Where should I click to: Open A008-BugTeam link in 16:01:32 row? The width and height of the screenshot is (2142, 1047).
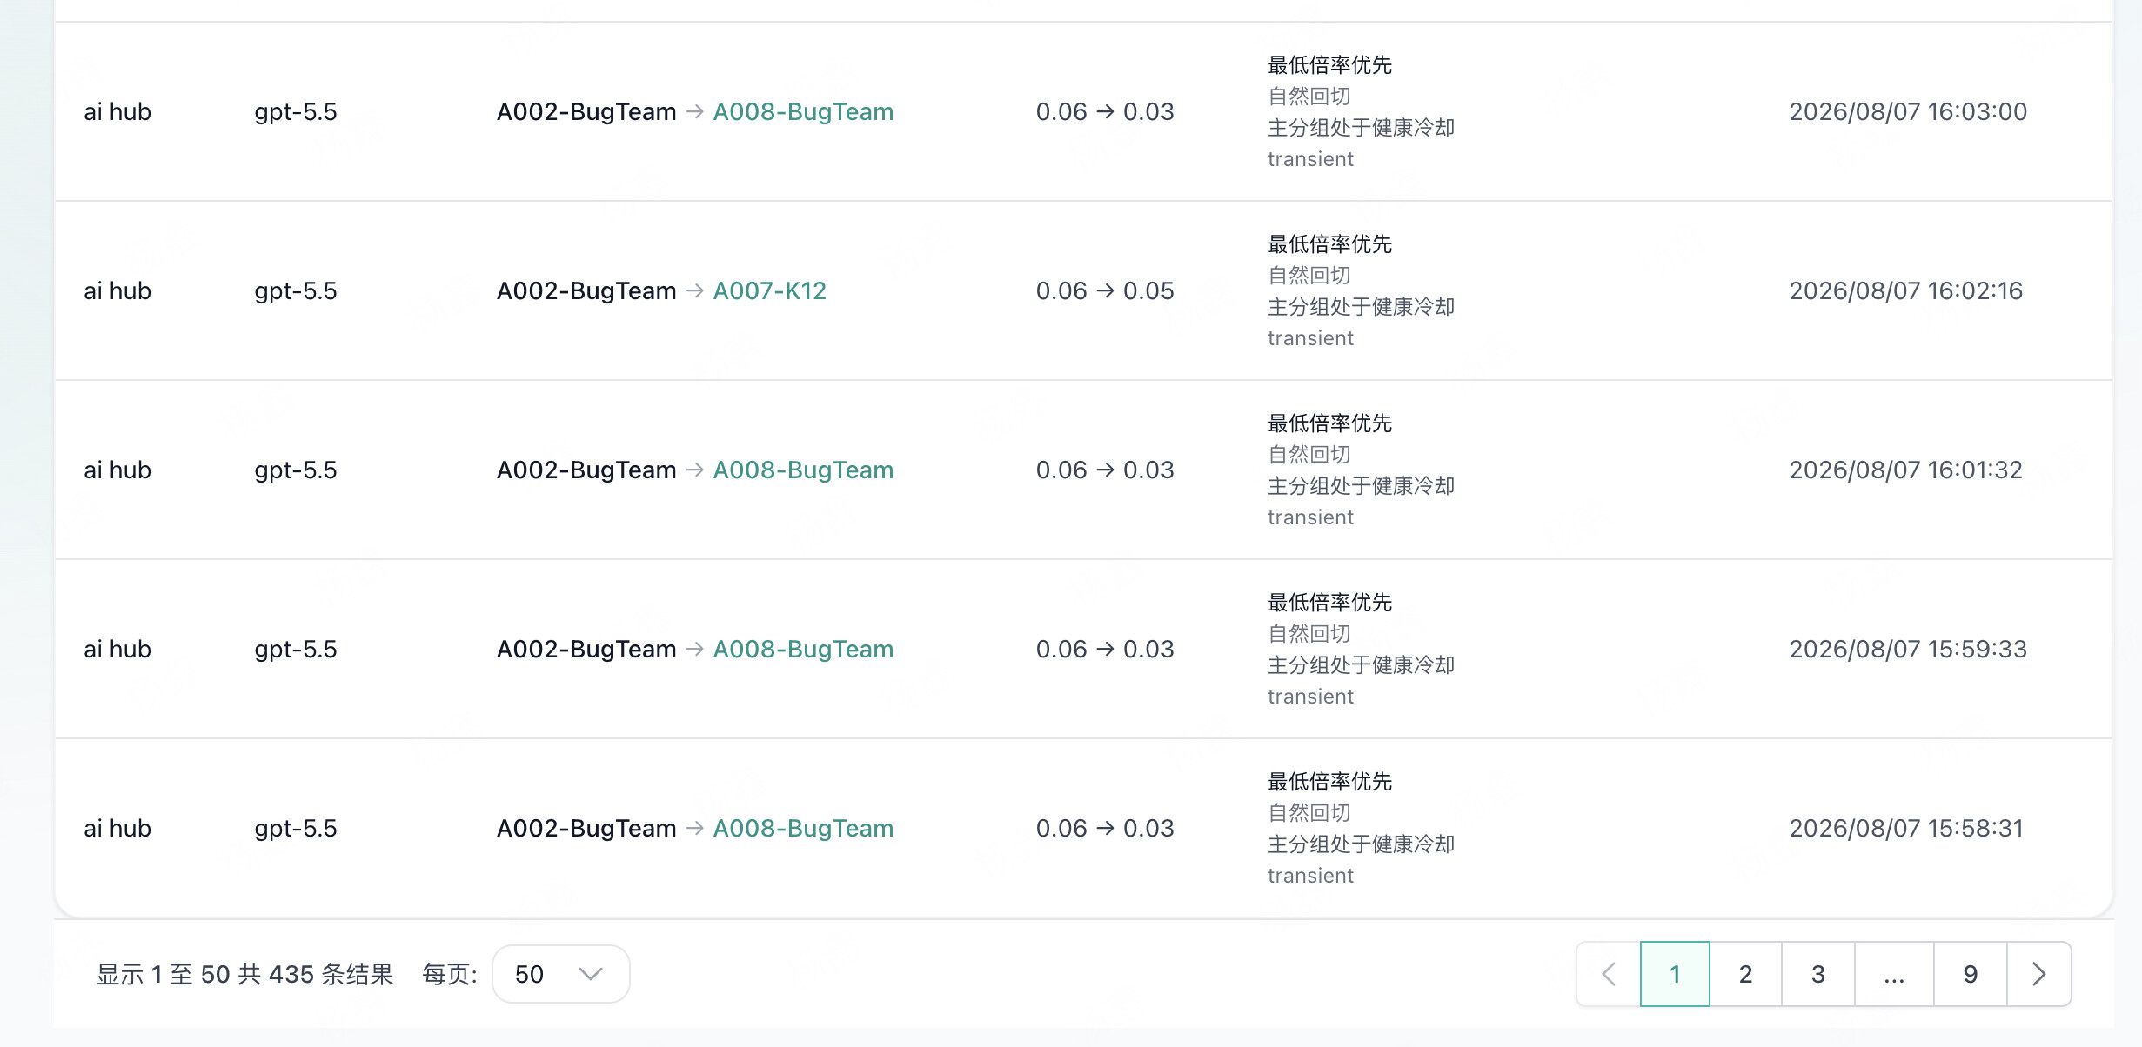[803, 470]
